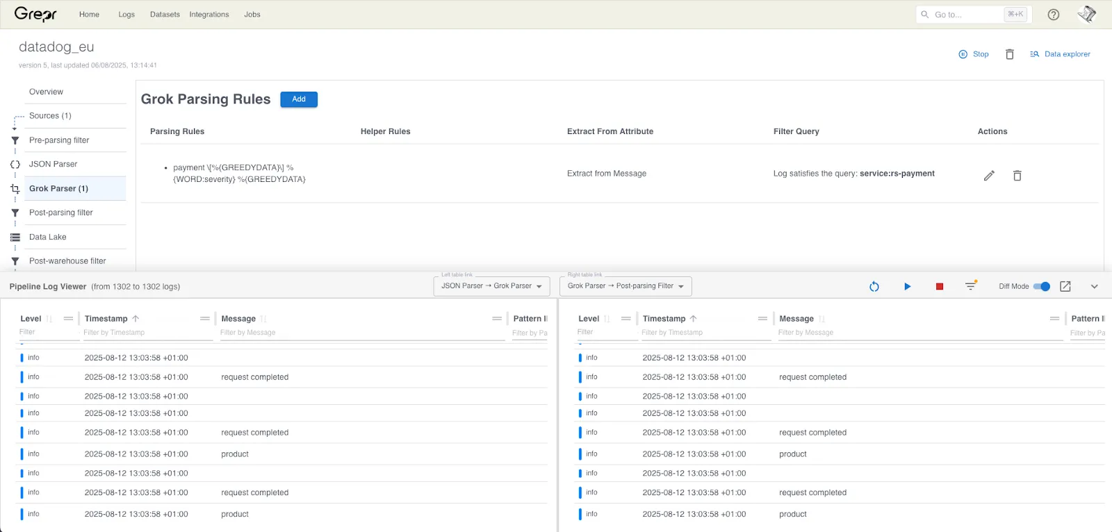The height and width of the screenshot is (532, 1112).
Task: Sort left table by Timestamp column
Action: [106, 319]
